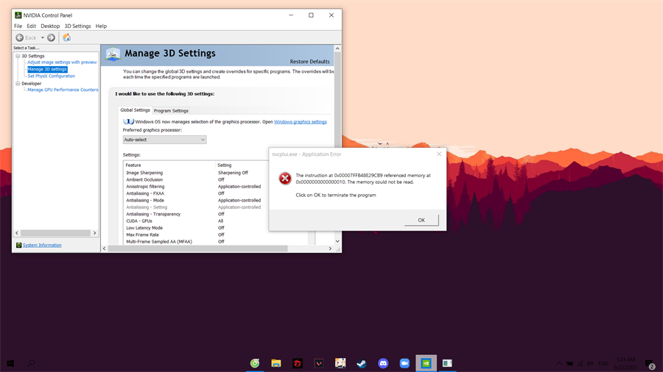Open Steam from the taskbar
Screen dimensions: 663x372
(362, 363)
